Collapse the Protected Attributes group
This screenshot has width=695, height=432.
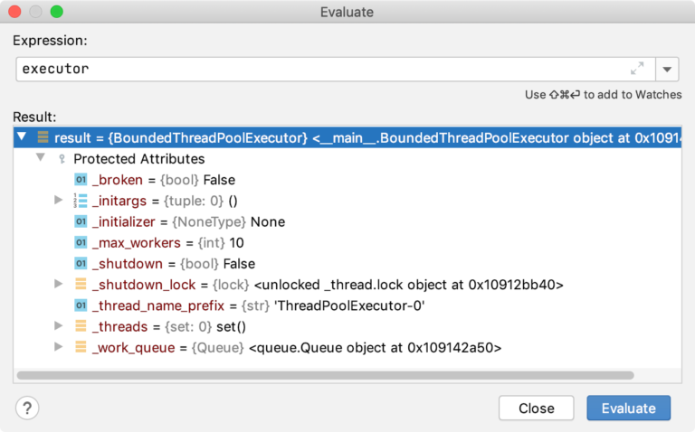click(x=40, y=158)
